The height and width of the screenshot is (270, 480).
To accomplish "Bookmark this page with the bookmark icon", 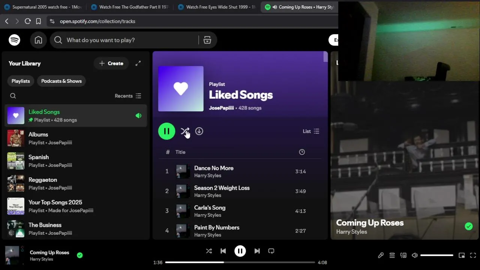I will pyautogui.click(x=38, y=21).
